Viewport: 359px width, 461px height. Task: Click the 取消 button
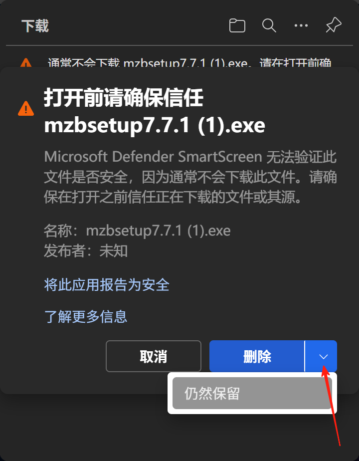tap(154, 356)
